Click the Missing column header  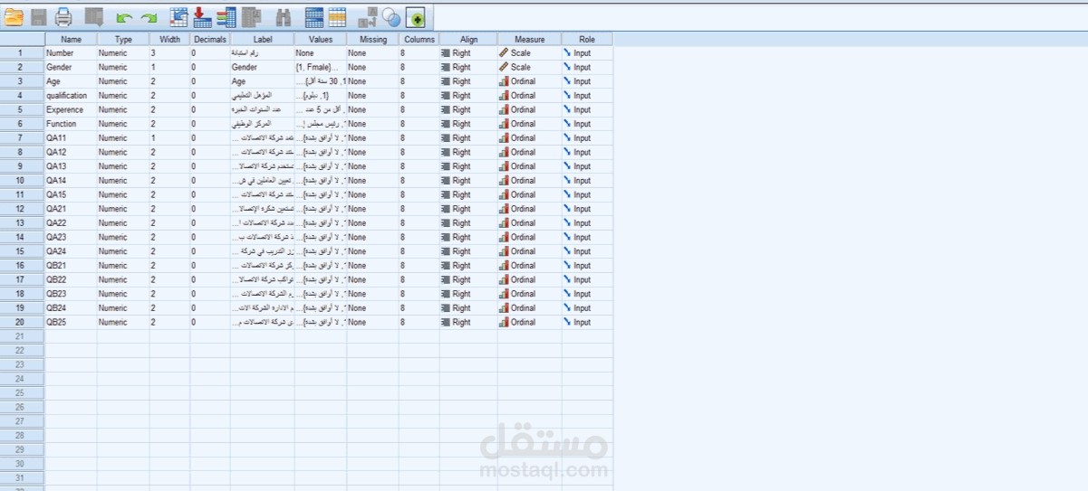point(372,39)
